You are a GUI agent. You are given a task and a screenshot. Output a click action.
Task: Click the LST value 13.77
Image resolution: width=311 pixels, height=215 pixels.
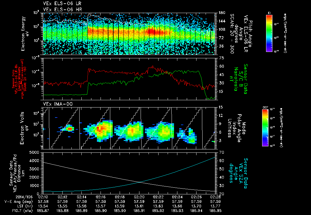point(216,206)
